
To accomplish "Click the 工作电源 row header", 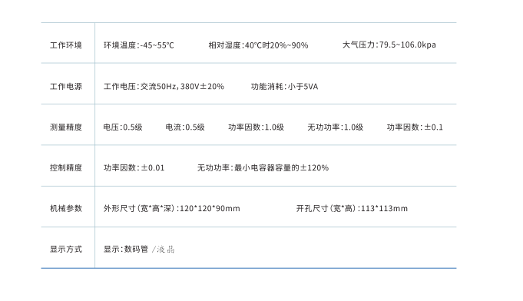I will [x=66, y=86].
